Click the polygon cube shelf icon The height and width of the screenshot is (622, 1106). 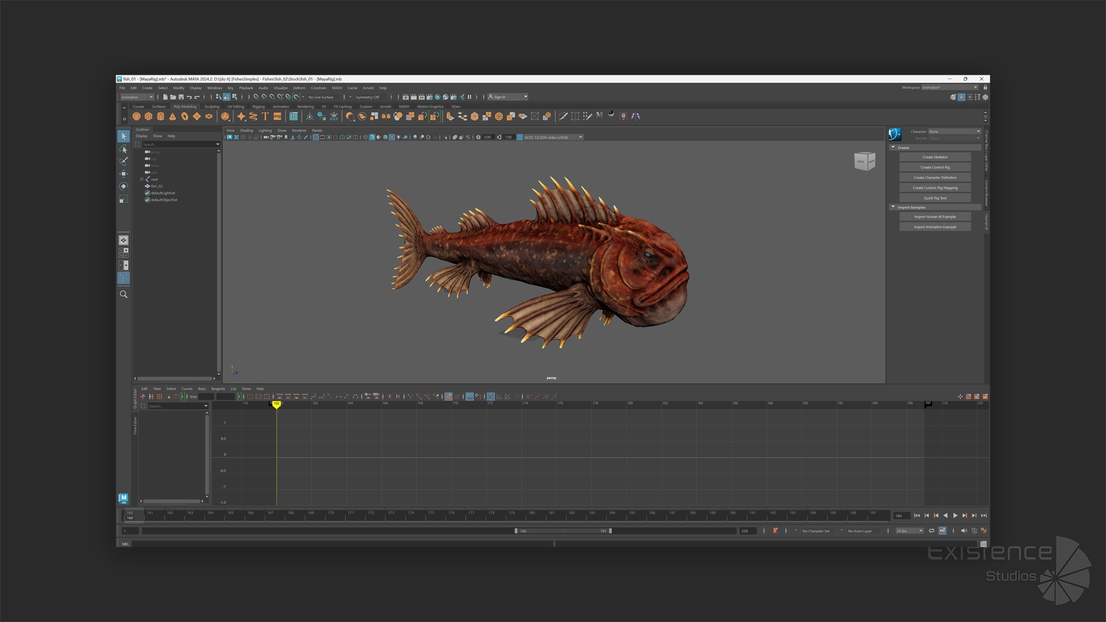point(149,116)
